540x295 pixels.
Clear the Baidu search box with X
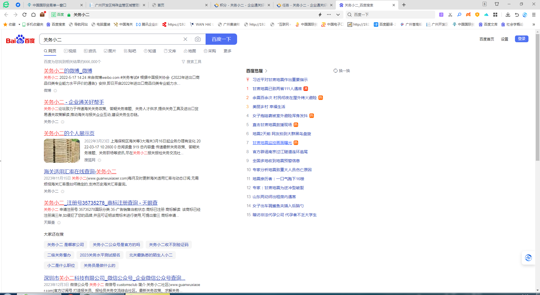click(x=185, y=39)
